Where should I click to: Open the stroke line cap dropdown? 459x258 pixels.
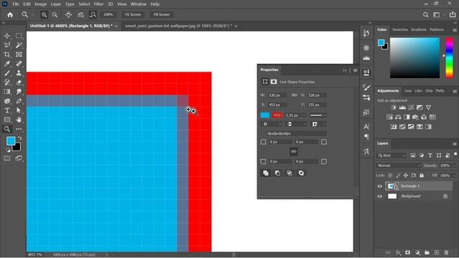coord(296,124)
